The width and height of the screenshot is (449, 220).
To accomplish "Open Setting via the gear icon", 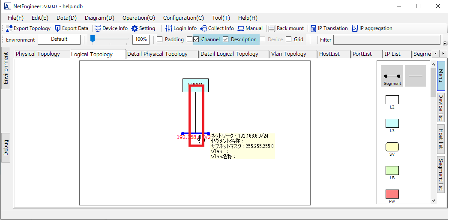I will (135, 28).
